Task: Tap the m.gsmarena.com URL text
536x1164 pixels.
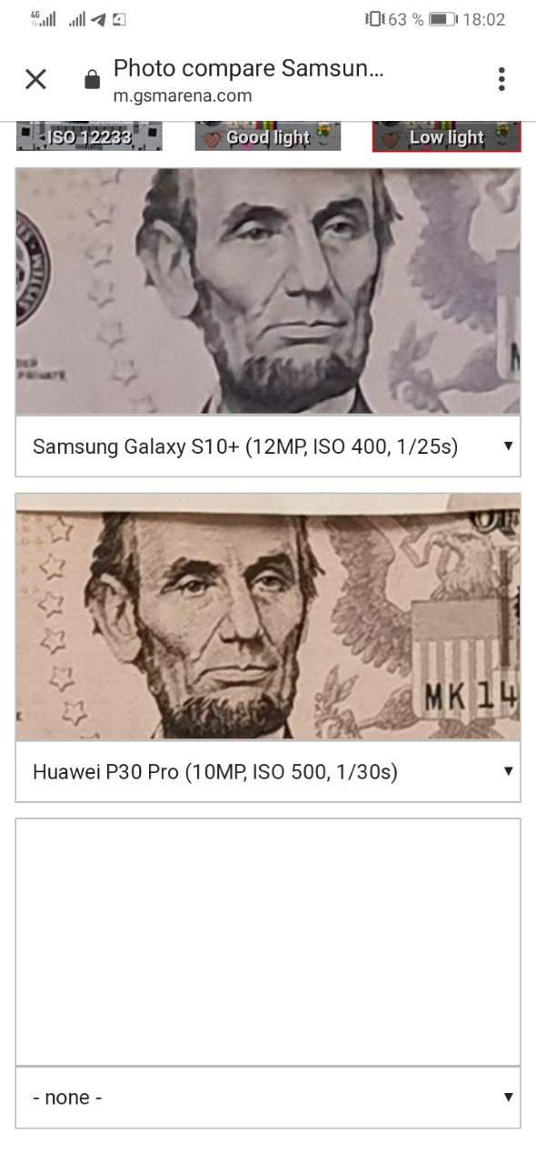Action: coord(183,95)
